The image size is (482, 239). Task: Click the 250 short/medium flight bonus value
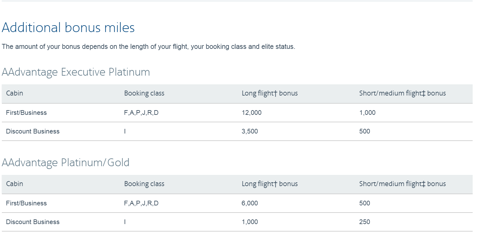coord(364,222)
